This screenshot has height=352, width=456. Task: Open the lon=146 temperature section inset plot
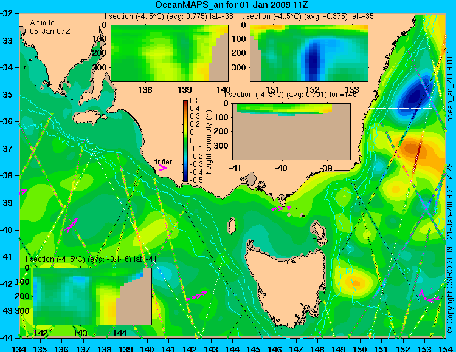(x=291, y=132)
